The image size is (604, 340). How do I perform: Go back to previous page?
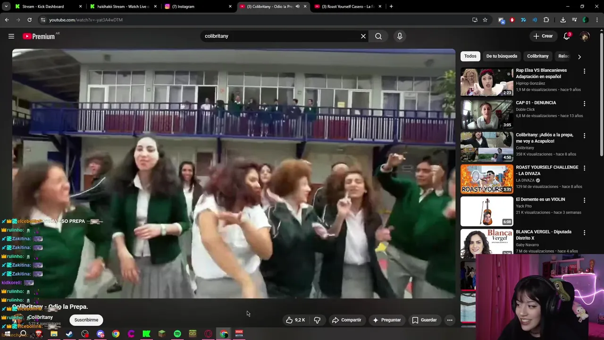[x=7, y=20]
